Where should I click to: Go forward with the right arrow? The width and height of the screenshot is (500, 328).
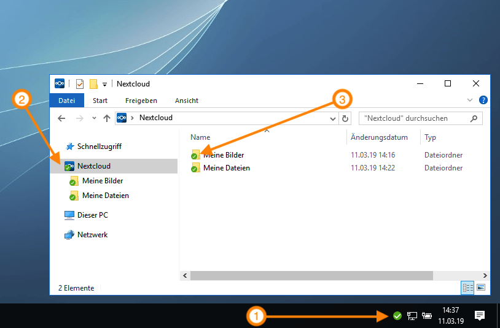(x=80, y=118)
